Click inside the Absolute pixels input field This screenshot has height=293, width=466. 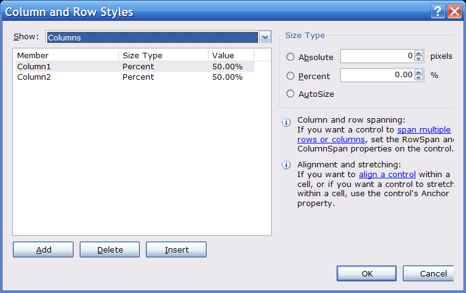pos(376,56)
